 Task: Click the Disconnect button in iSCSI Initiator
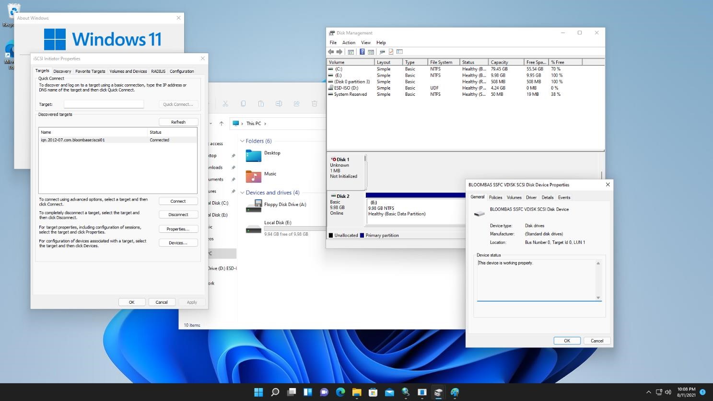[x=178, y=215]
